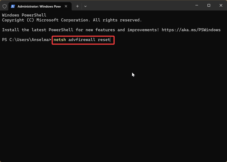Click the advfirewall argument in the command
This screenshot has height=162, width=227.
[x=82, y=40]
